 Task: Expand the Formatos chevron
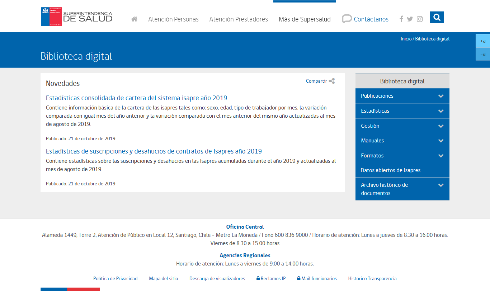coord(441,156)
